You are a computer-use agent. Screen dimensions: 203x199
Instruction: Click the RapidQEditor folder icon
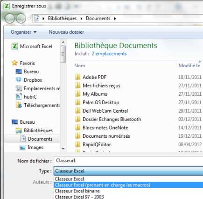pyautogui.click(x=77, y=144)
